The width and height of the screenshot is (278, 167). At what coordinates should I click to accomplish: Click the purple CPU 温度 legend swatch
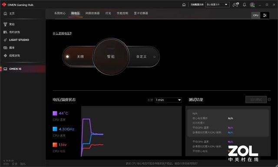click(55, 113)
